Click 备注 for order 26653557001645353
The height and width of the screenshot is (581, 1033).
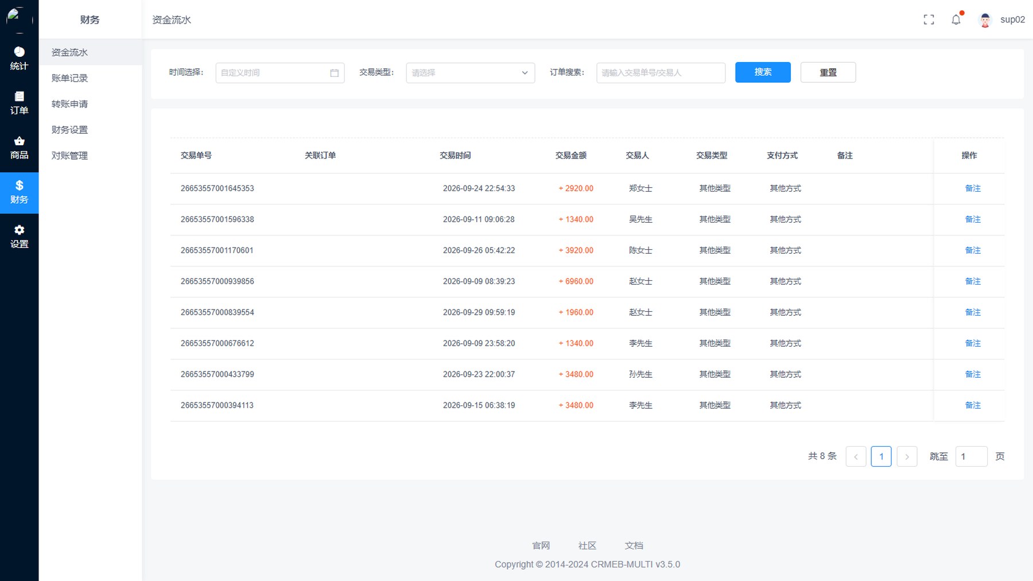coord(973,188)
